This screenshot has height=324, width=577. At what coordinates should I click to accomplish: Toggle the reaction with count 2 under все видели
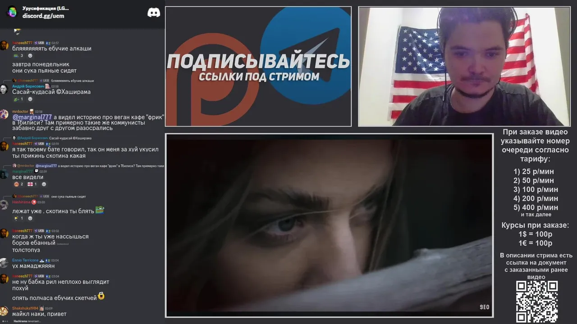click(18, 184)
